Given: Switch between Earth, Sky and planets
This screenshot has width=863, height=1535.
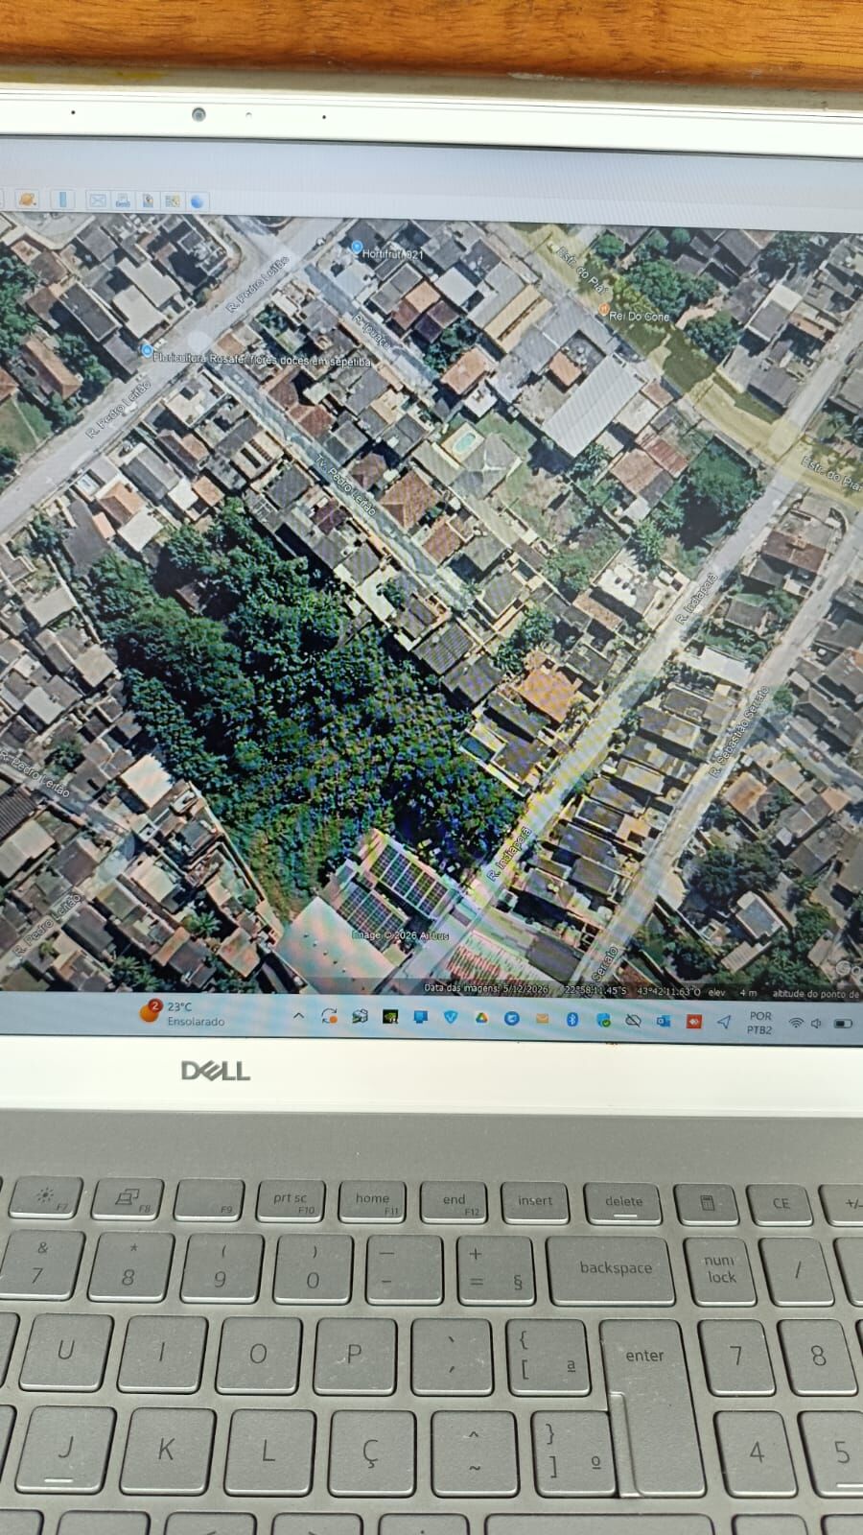Looking at the screenshot, I should tap(27, 200).
